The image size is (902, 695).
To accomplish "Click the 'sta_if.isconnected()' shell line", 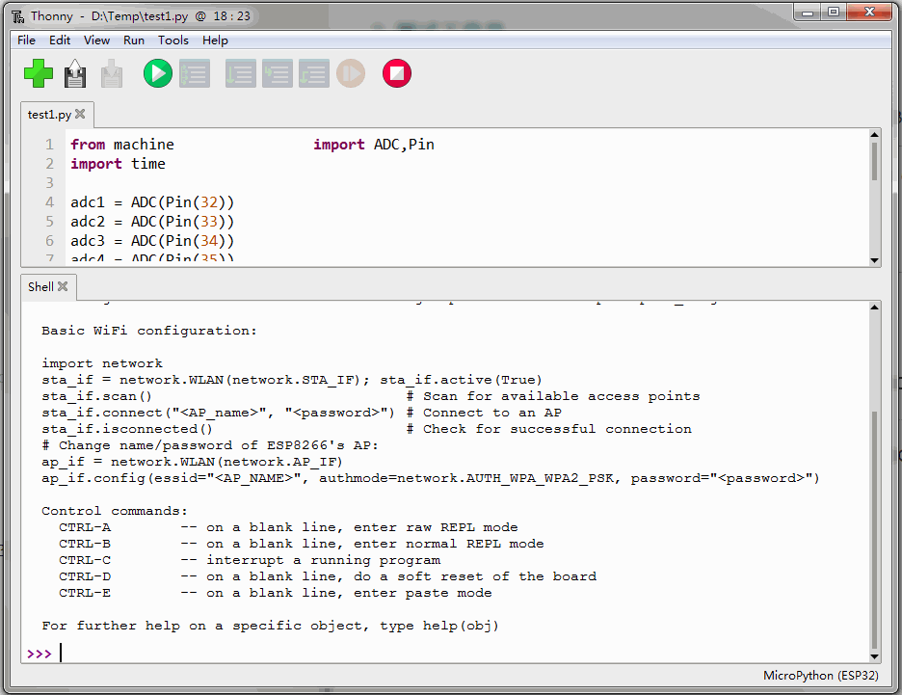I will tap(127, 429).
